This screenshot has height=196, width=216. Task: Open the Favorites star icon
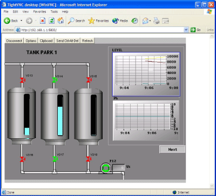[91, 21]
